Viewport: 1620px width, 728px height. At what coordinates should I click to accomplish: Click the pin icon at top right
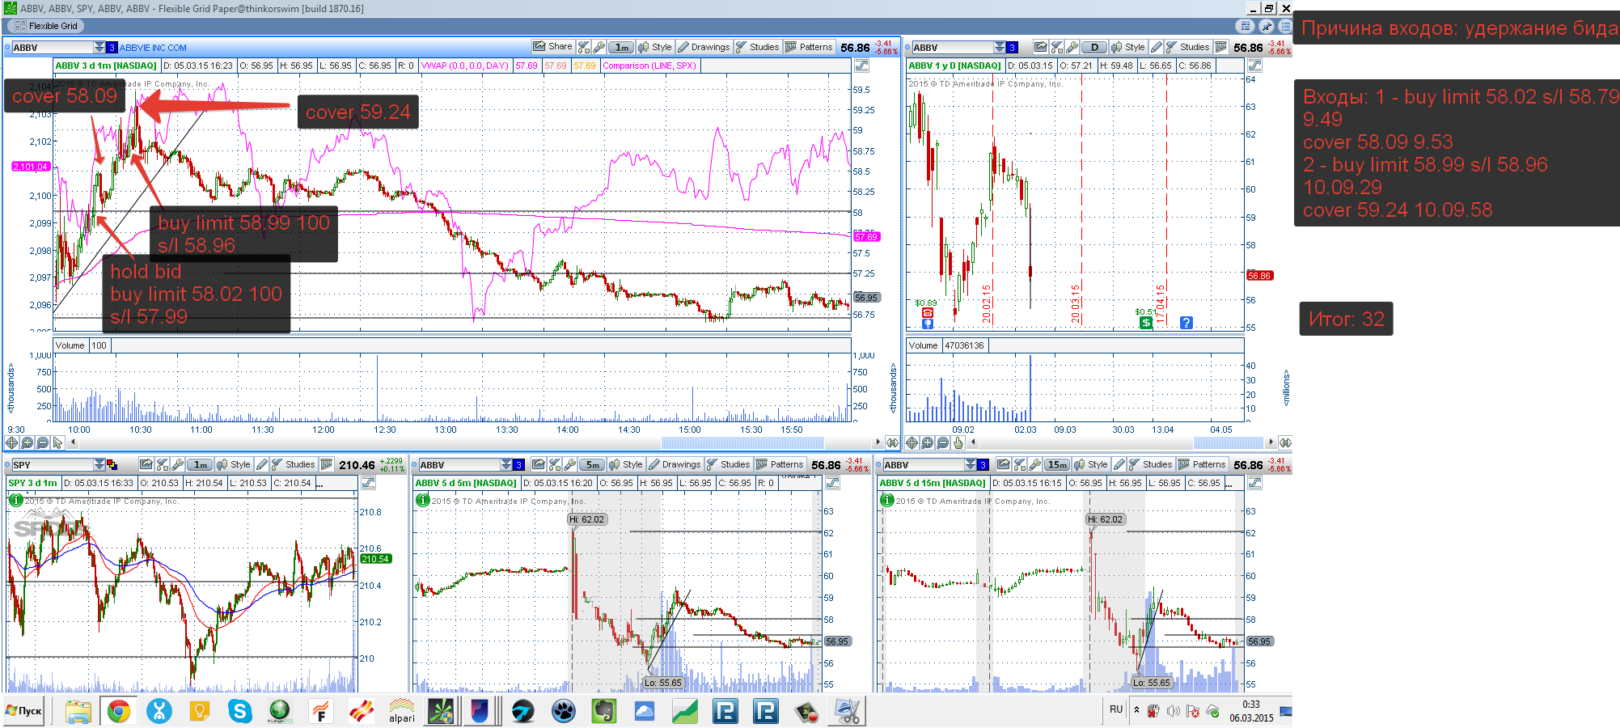1266,26
